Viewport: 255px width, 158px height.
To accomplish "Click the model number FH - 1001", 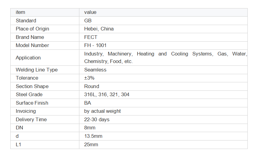I will coord(95,45).
